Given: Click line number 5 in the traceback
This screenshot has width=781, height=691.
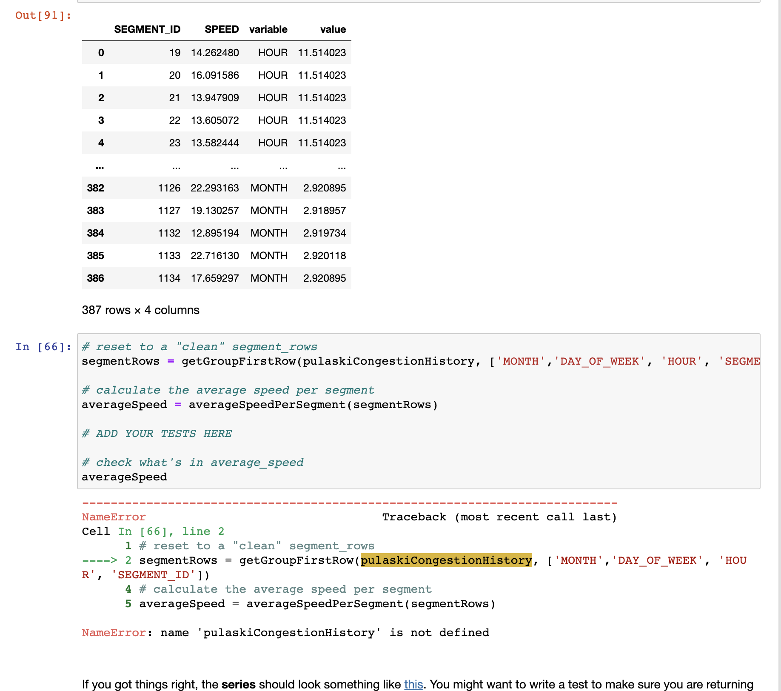Looking at the screenshot, I should click(128, 603).
